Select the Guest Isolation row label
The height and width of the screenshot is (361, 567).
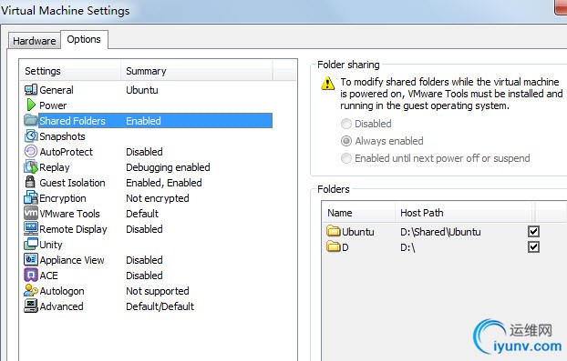[72, 183]
